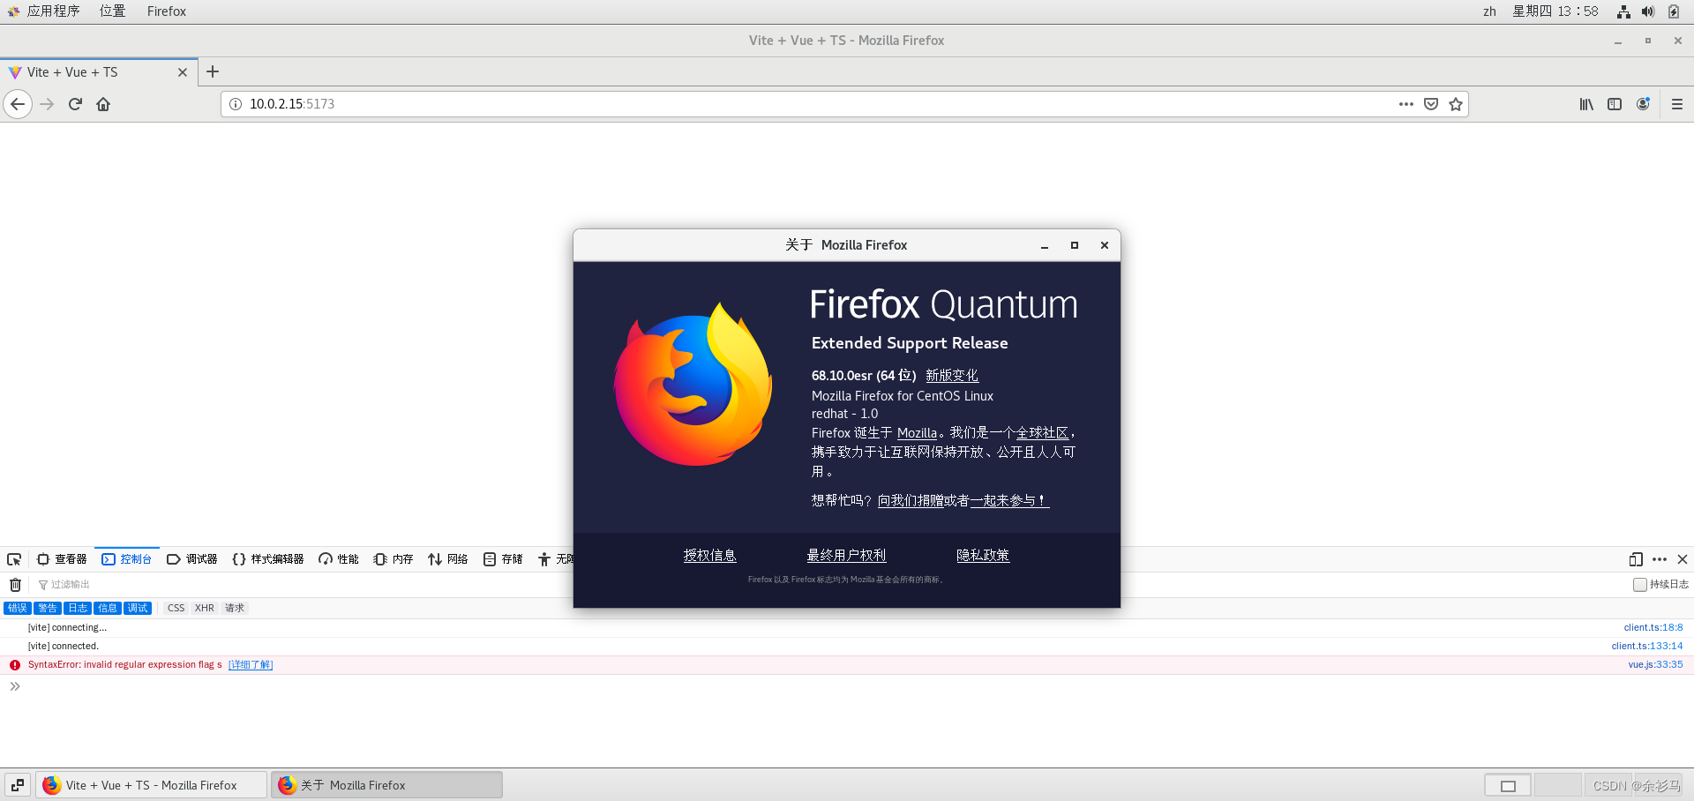Toggle the XHR console filter
The width and height of the screenshot is (1694, 801).
205,609
